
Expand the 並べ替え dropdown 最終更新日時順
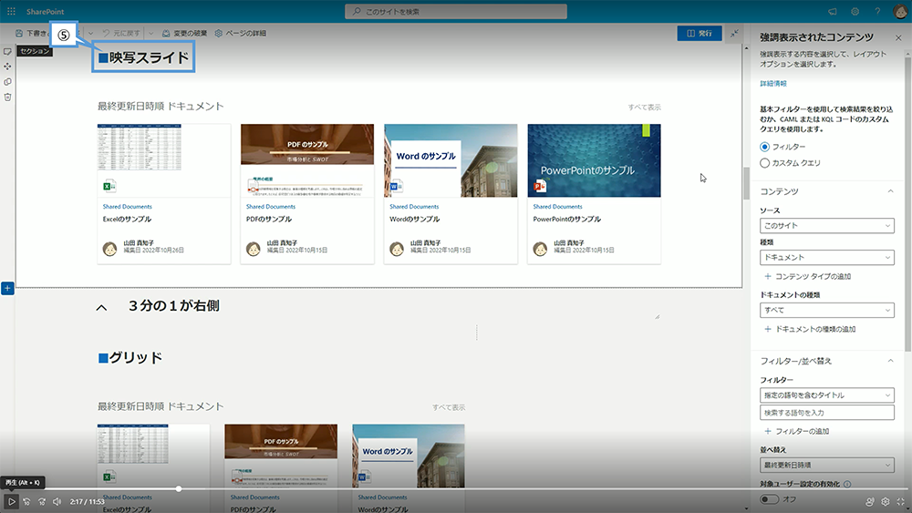point(826,465)
